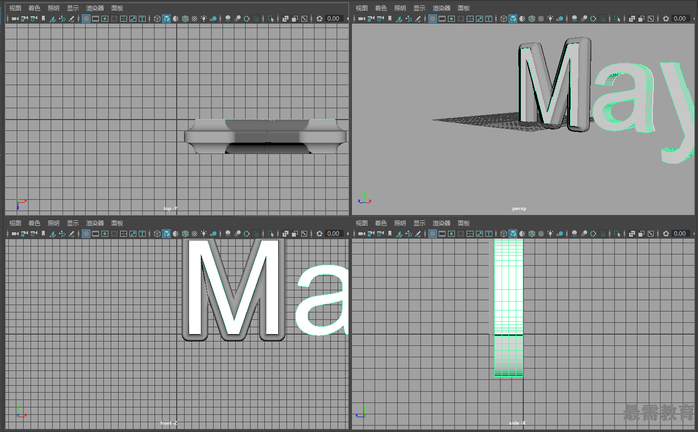This screenshot has width=698, height=432.
Task: Open 面板 menu in persp panel
Action: tap(464, 8)
